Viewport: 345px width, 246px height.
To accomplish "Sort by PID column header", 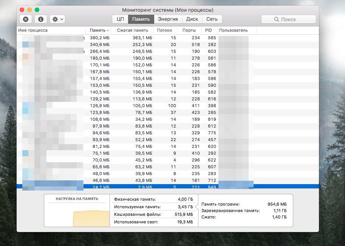I will 209,30.
